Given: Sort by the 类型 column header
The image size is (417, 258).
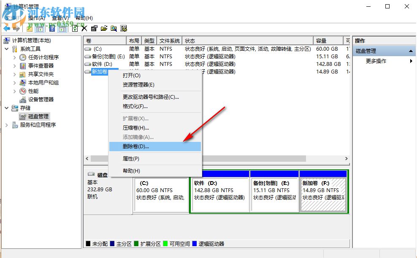Looking at the screenshot, I should click(x=149, y=41).
